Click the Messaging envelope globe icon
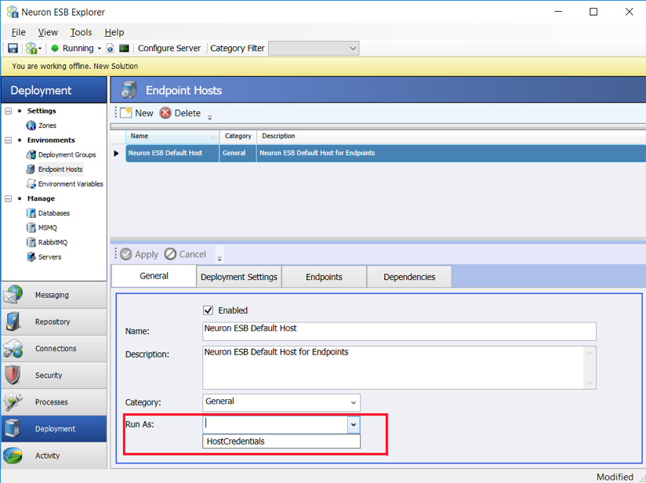The image size is (646, 483). 13,295
